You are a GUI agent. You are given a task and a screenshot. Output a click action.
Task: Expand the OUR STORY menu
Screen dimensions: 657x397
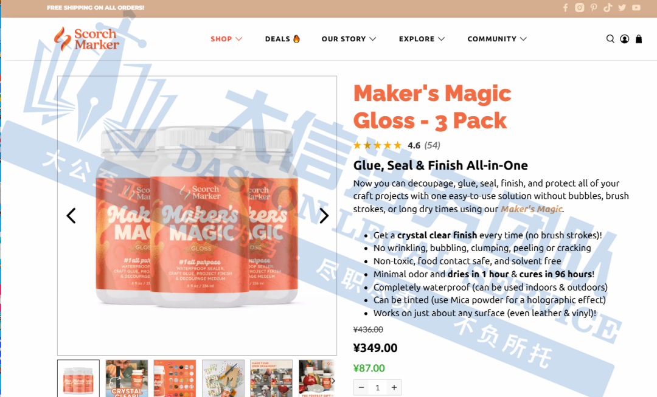coord(349,39)
